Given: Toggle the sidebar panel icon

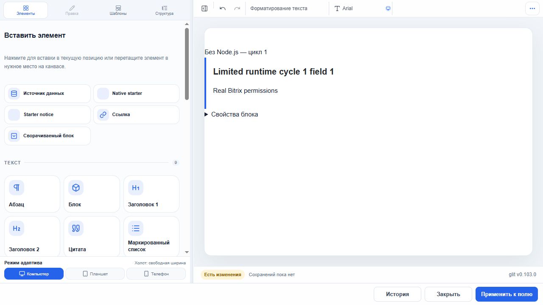Looking at the screenshot, I should coord(204,8).
